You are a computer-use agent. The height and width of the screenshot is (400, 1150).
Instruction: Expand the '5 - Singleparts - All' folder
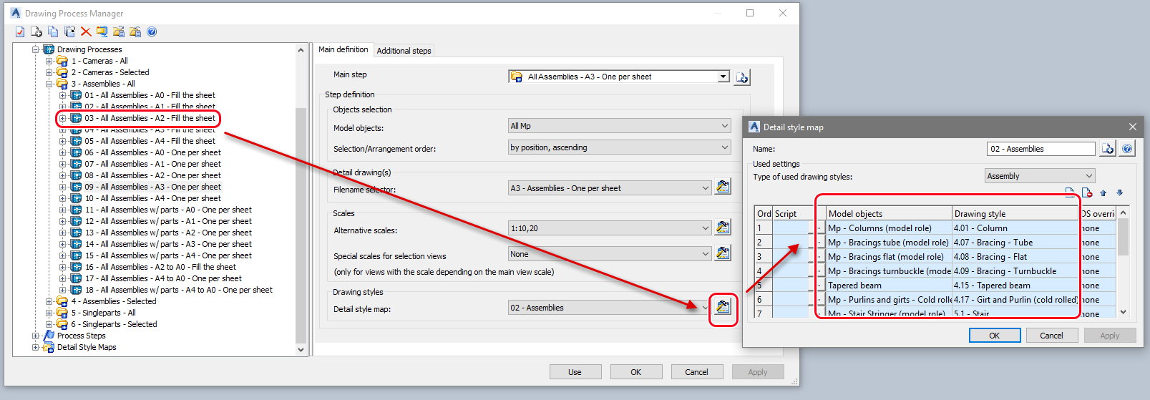click(x=49, y=313)
